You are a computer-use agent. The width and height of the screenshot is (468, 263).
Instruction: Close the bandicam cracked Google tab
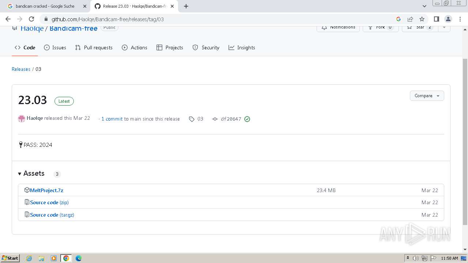85,6
